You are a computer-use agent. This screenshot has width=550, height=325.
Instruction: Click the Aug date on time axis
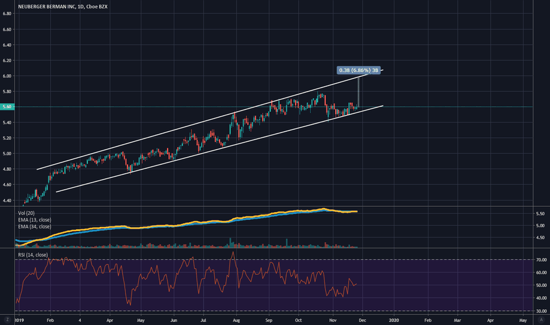[x=236, y=320]
